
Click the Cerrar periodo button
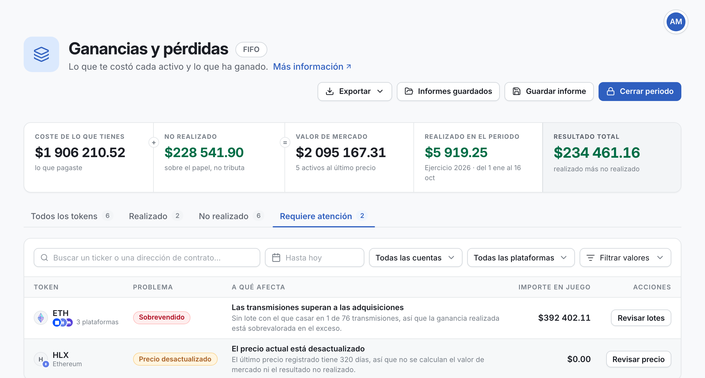640,92
